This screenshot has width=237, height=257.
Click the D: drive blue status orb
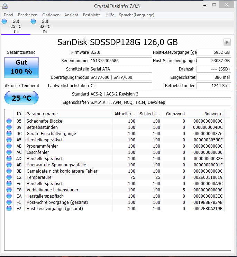(x=33, y=21)
